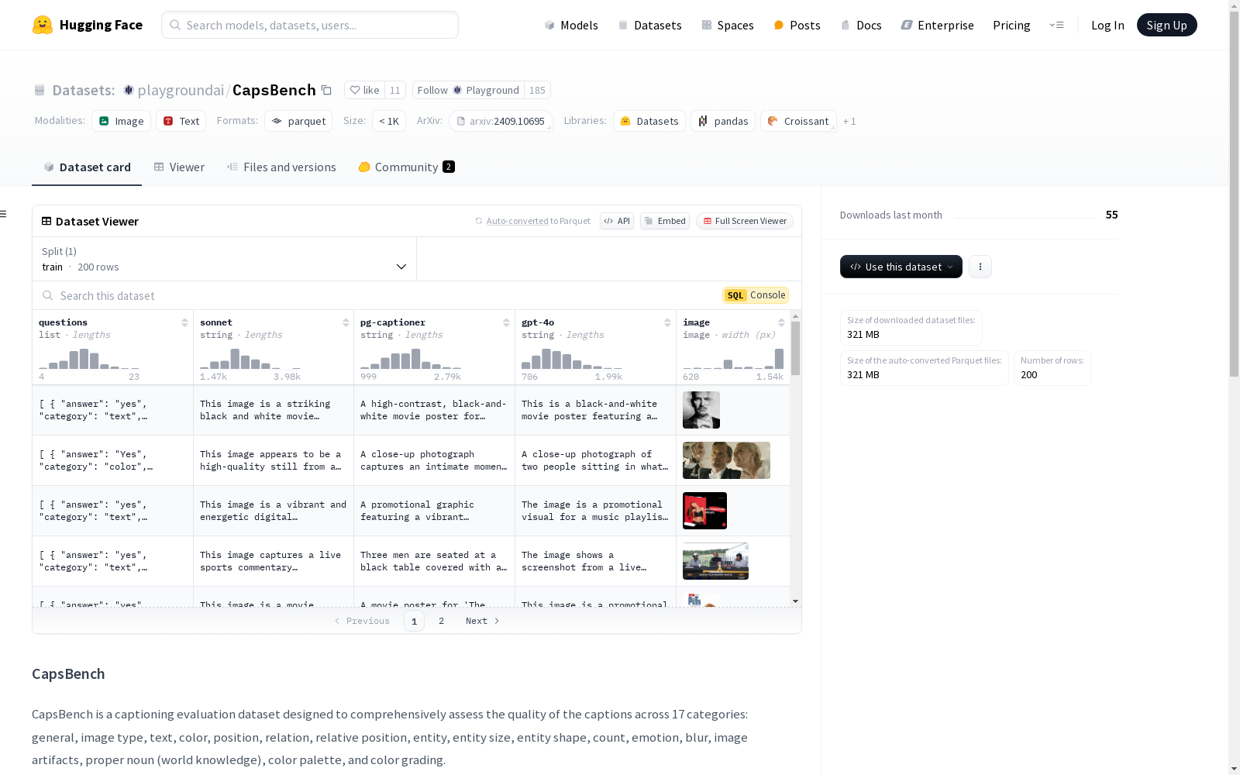Open the Pricing page
Screen dimensions: 1240x775
click(1011, 25)
